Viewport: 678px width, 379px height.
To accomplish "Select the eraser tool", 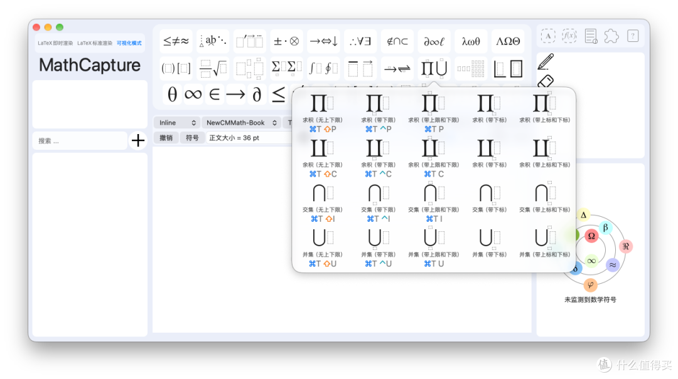I will pos(546,81).
